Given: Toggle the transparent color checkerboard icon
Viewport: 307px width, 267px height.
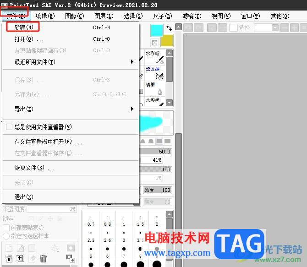Looking at the screenshot, I should tap(154, 43).
